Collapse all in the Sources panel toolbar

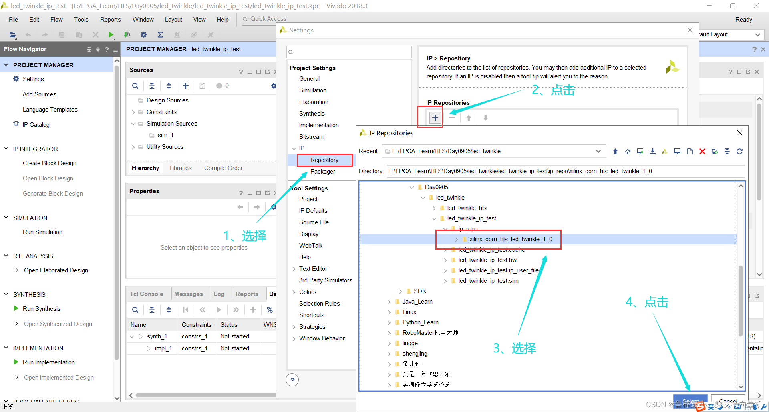[152, 86]
